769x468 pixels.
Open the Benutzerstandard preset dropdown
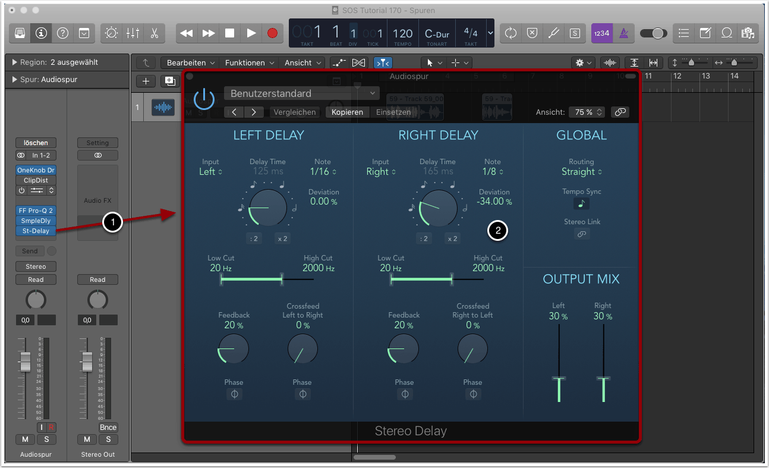(301, 93)
